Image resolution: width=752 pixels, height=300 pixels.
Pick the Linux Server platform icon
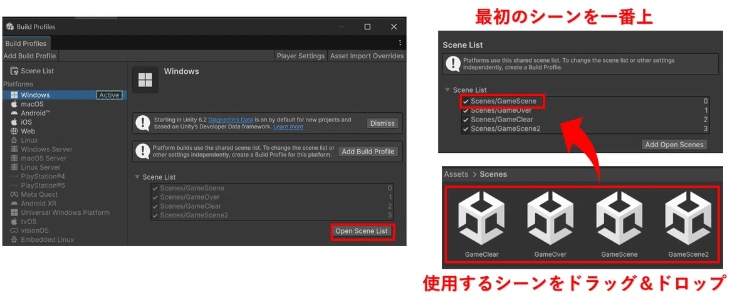click(14, 167)
